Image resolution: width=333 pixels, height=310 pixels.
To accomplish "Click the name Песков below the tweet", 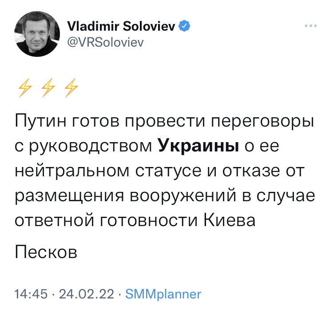I will [46, 252].
